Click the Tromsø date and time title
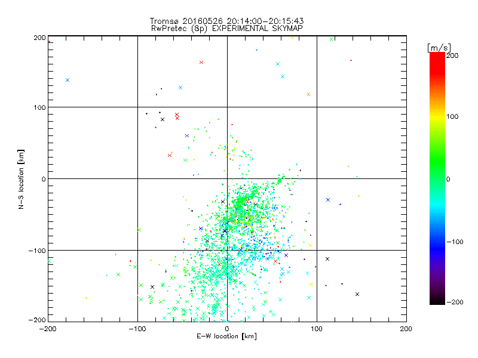Image resolution: width=478 pixels, height=358 pixels. pos(226,21)
